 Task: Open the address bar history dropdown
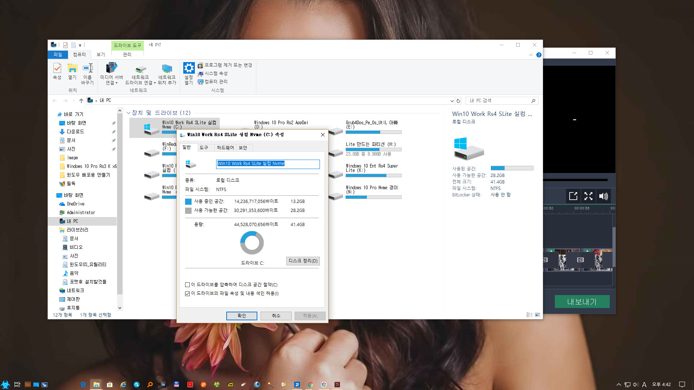pyautogui.click(x=452, y=101)
